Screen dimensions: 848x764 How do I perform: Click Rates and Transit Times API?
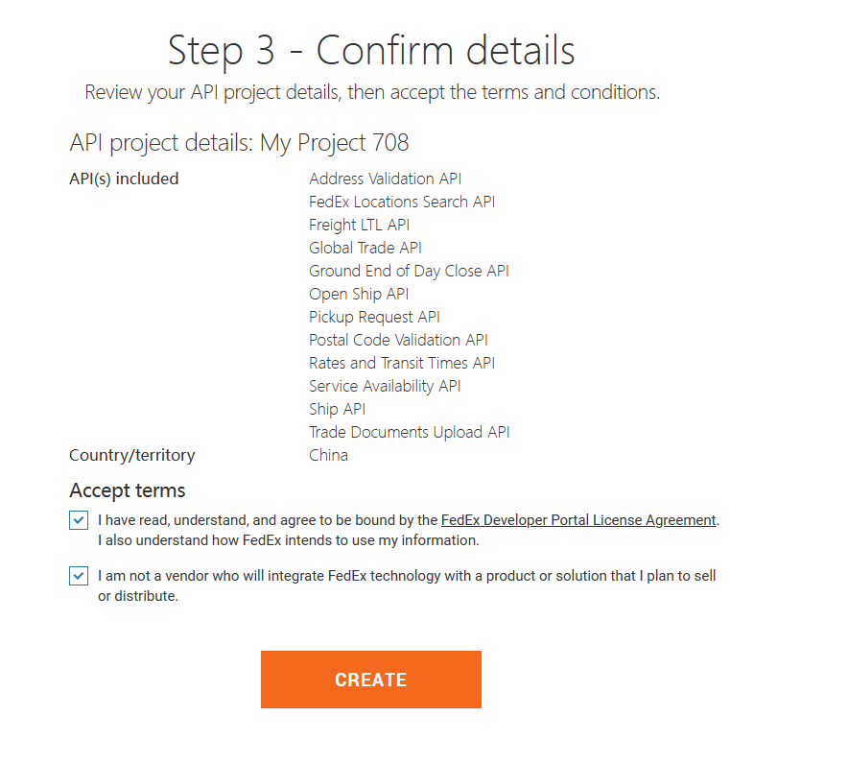402,363
